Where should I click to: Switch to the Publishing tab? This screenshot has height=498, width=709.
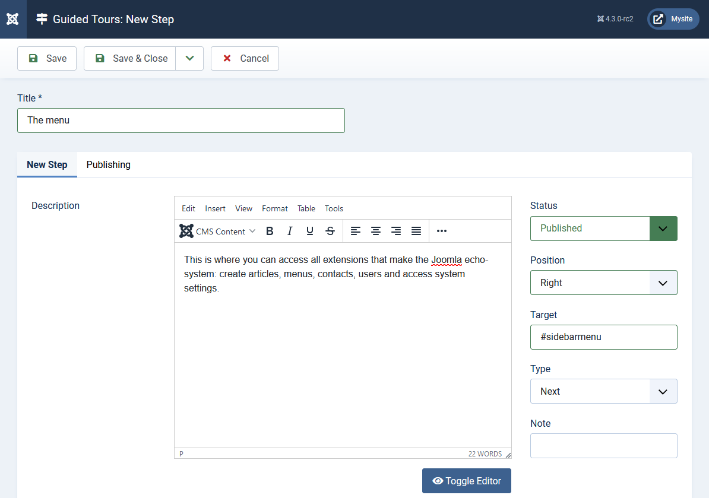tap(108, 165)
